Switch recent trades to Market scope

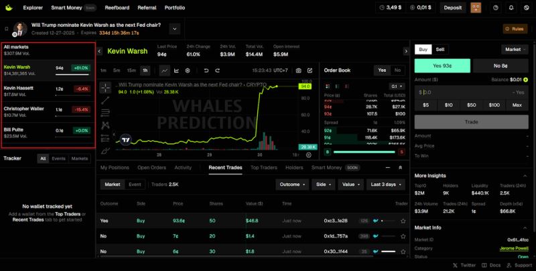point(113,184)
